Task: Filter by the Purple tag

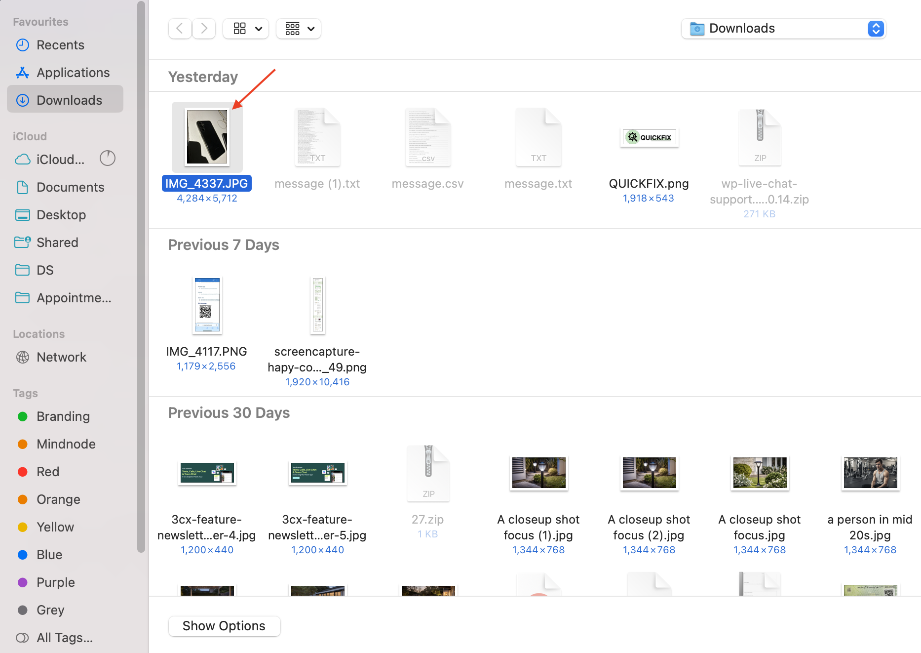Action: (55, 582)
